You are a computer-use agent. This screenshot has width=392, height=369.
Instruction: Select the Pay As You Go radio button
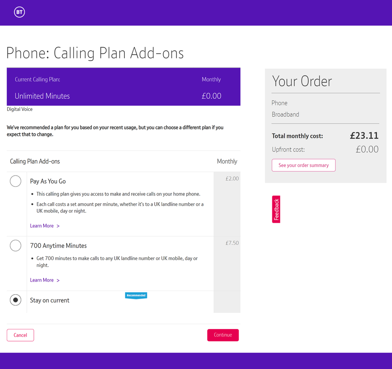tap(16, 181)
